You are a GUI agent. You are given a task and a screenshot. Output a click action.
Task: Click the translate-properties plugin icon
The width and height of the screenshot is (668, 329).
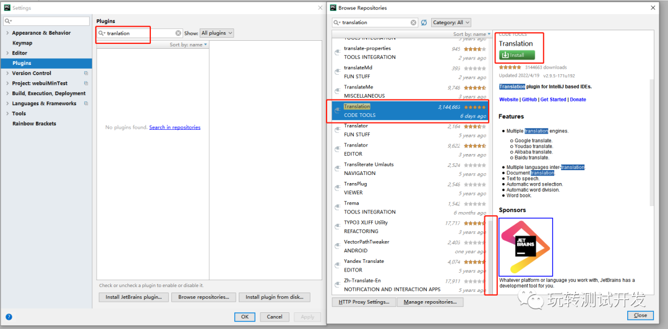tap(337, 53)
